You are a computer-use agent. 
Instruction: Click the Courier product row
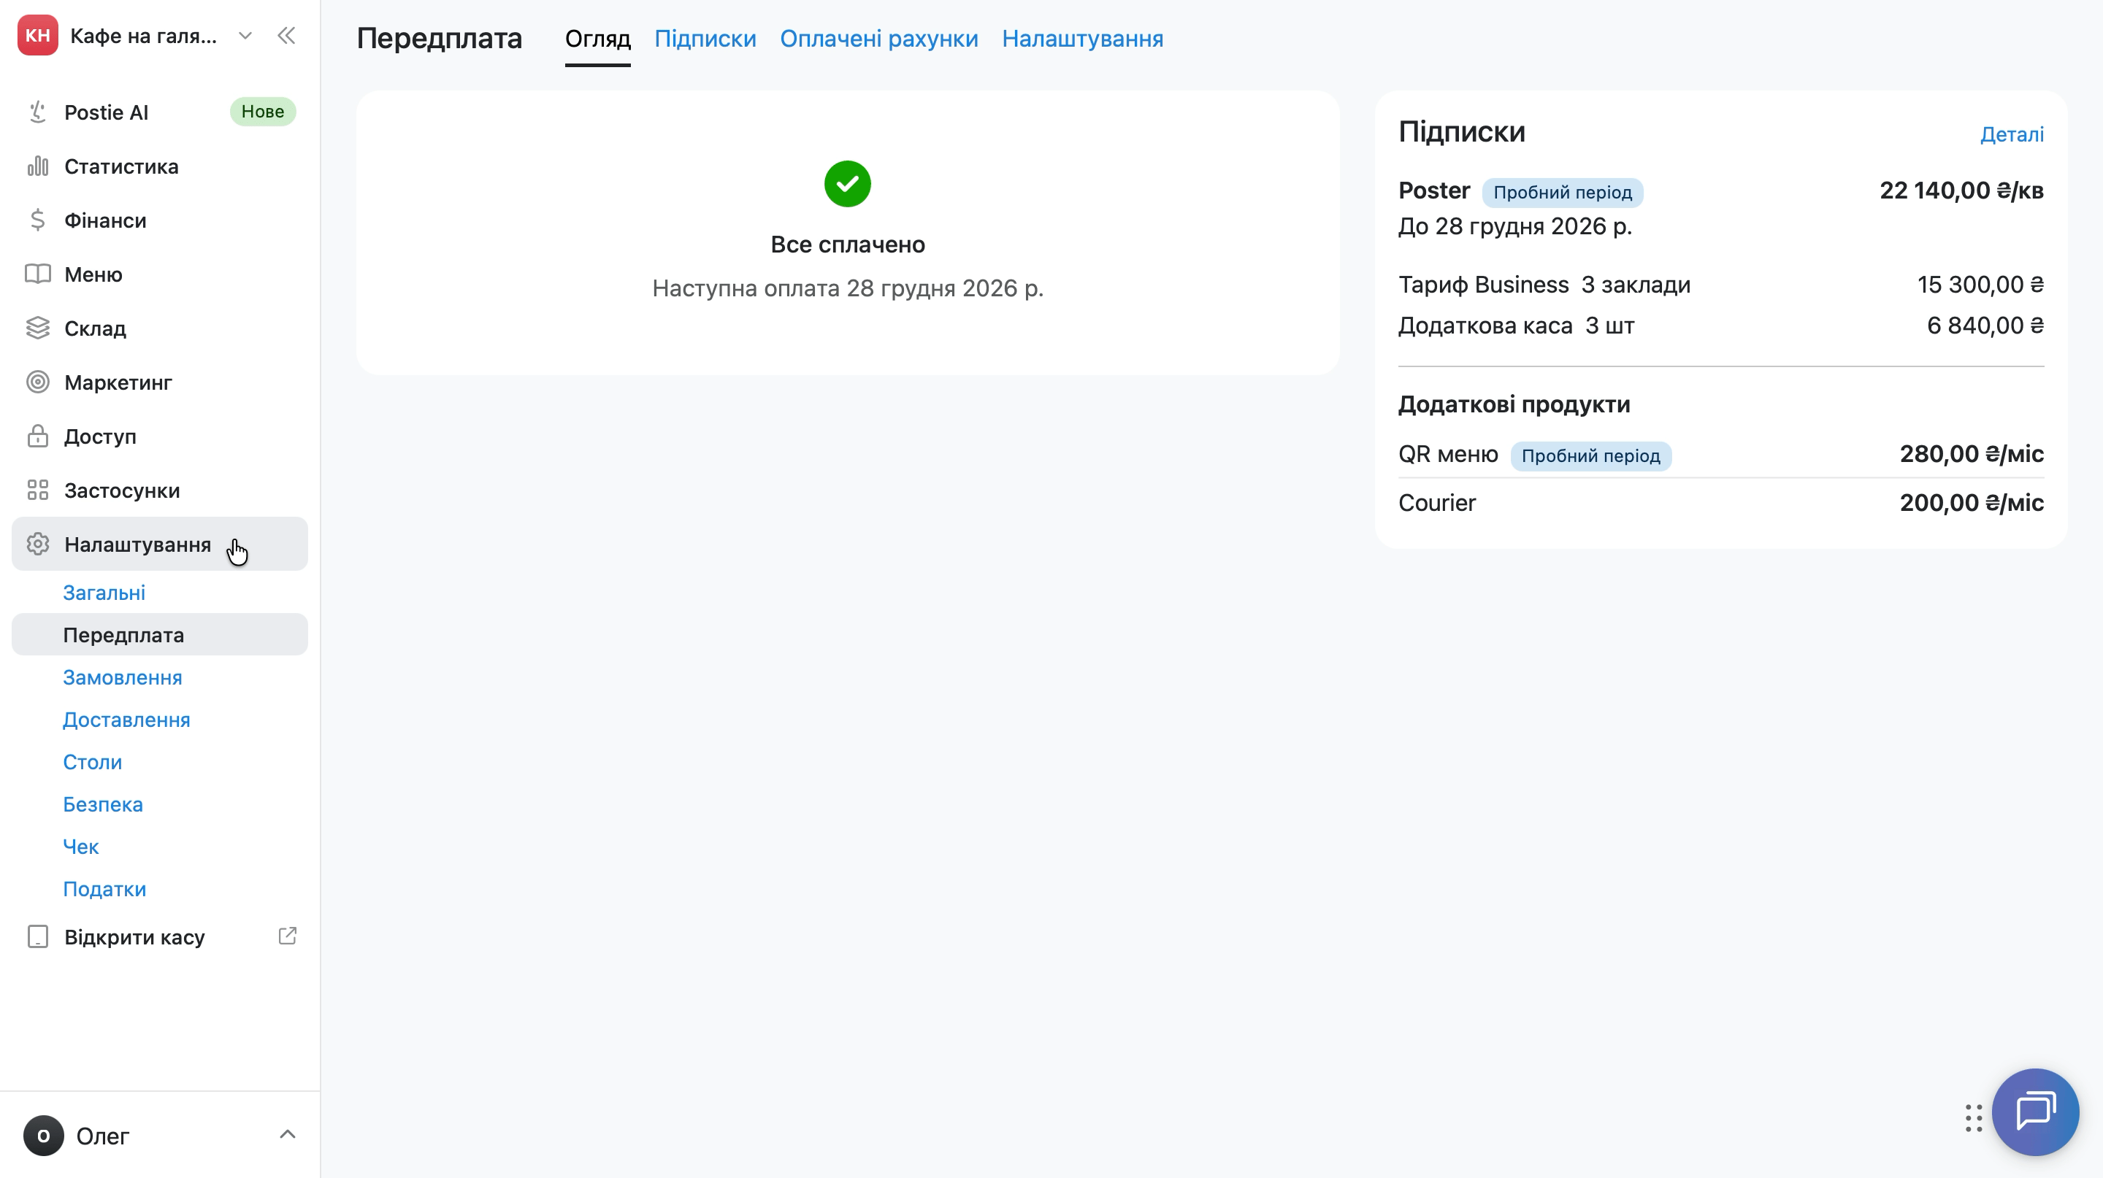[1721, 503]
